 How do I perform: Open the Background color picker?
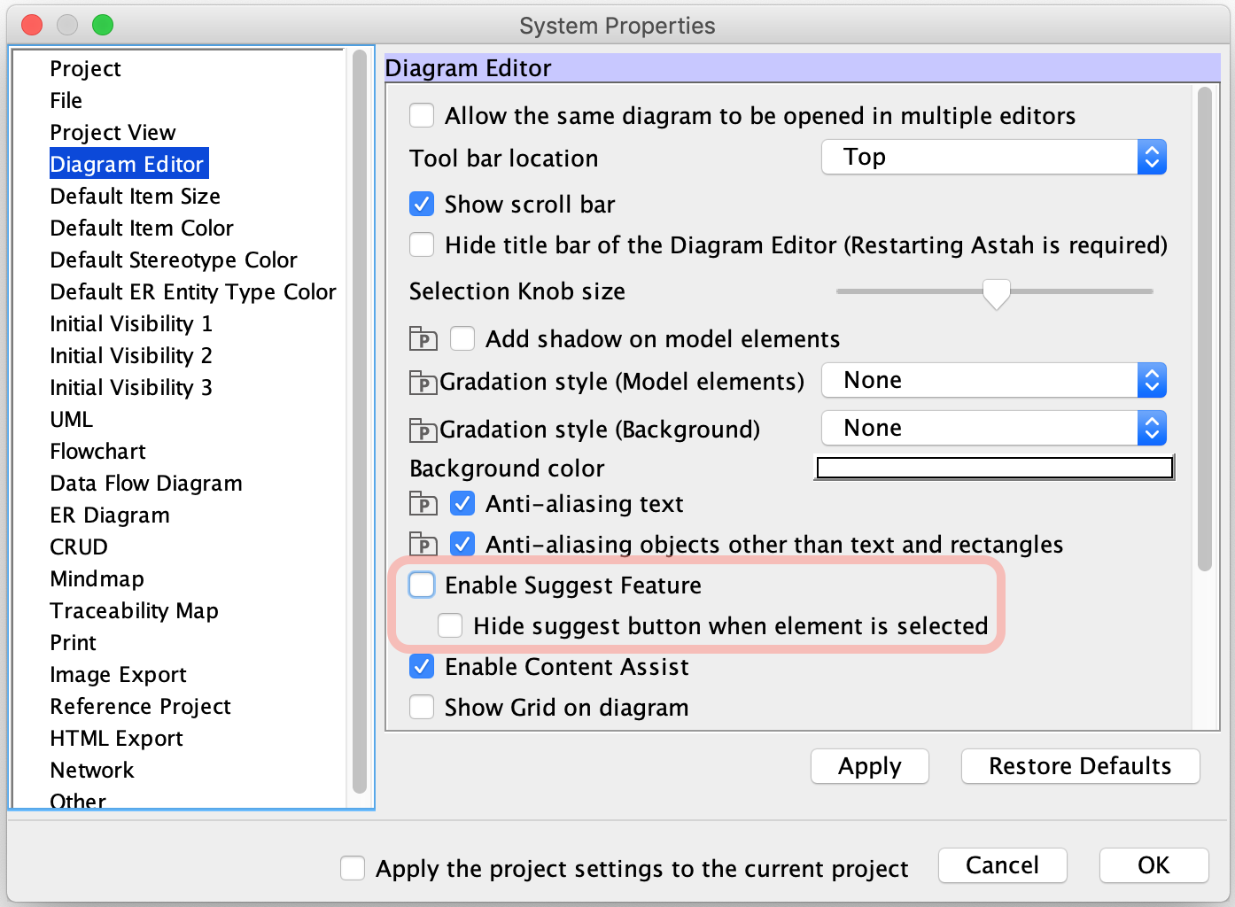[993, 467]
